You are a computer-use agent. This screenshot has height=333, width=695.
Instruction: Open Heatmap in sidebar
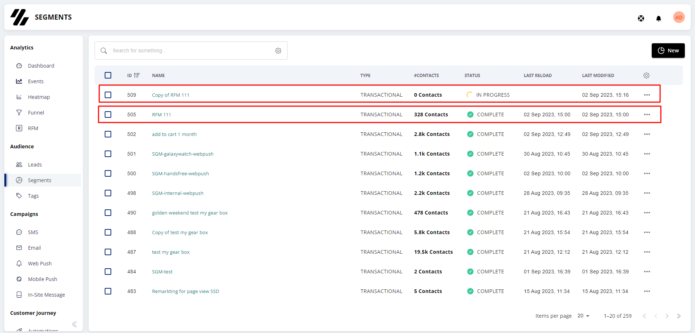tap(39, 97)
